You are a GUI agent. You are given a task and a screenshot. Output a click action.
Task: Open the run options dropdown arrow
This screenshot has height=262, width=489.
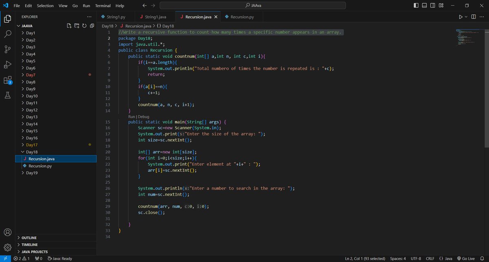click(x=466, y=17)
